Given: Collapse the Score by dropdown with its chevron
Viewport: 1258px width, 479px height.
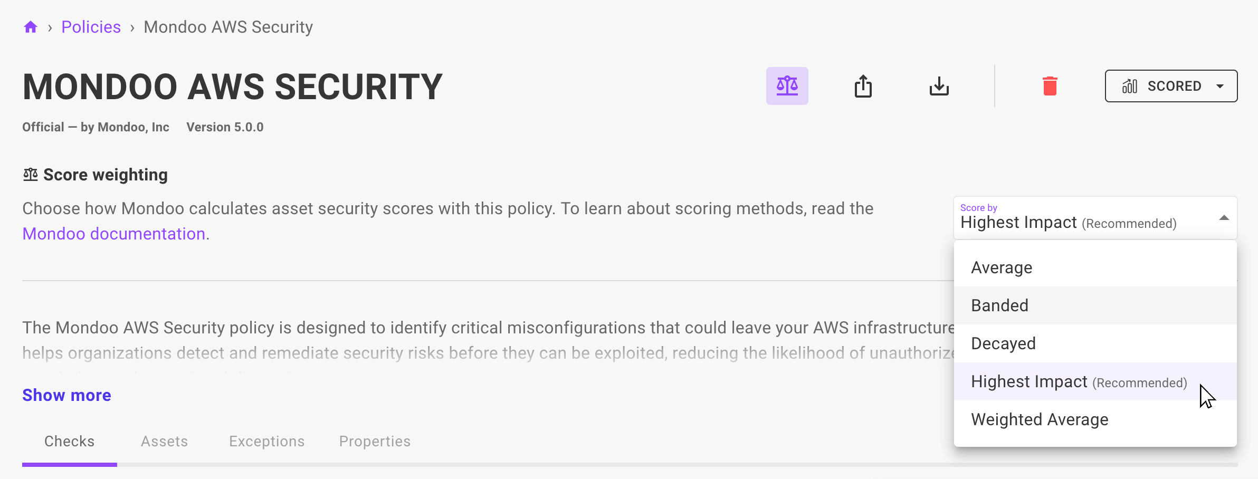Looking at the screenshot, I should point(1223,218).
